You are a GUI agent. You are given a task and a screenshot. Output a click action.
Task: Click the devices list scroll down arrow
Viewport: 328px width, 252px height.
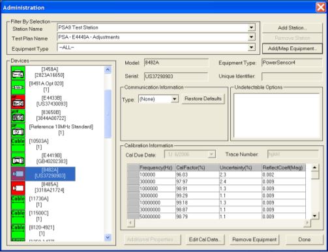click(x=108, y=237)
